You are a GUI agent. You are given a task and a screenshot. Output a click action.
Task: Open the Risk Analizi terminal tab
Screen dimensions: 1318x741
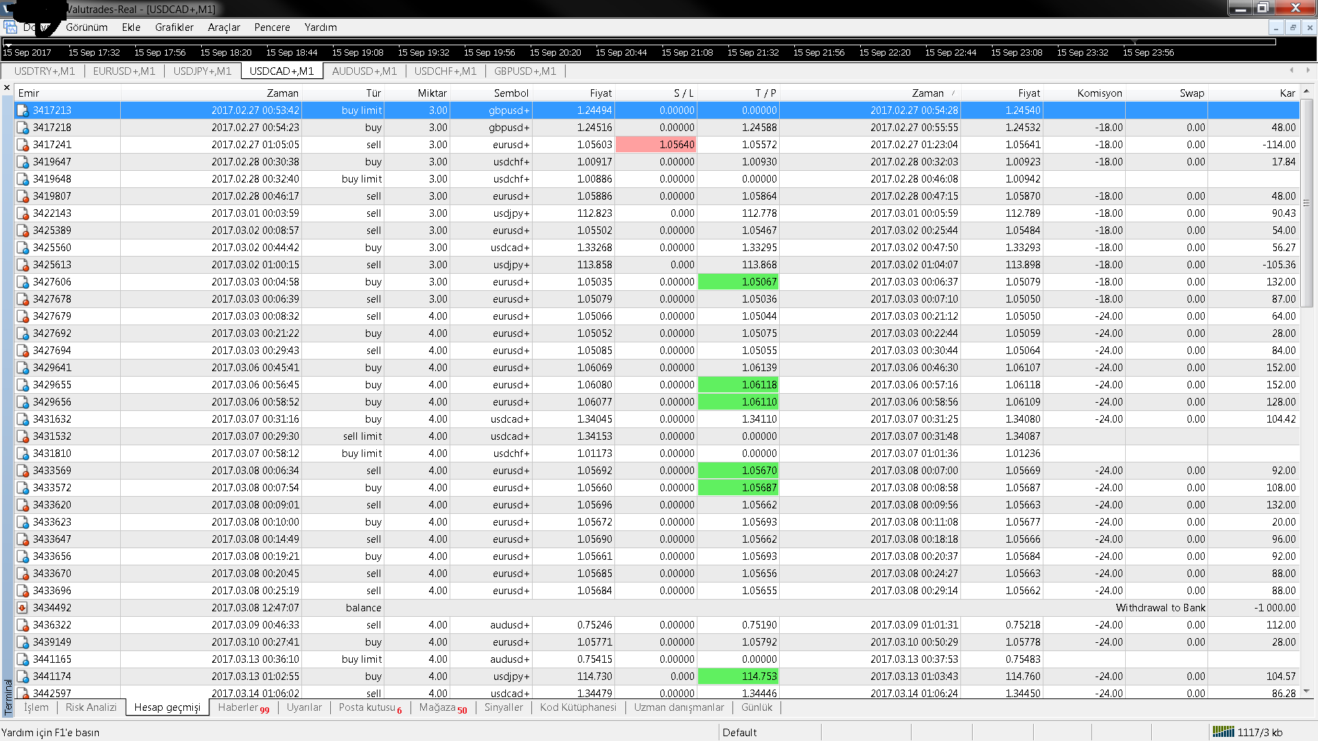pyautogui.click(x=91, y=707)
